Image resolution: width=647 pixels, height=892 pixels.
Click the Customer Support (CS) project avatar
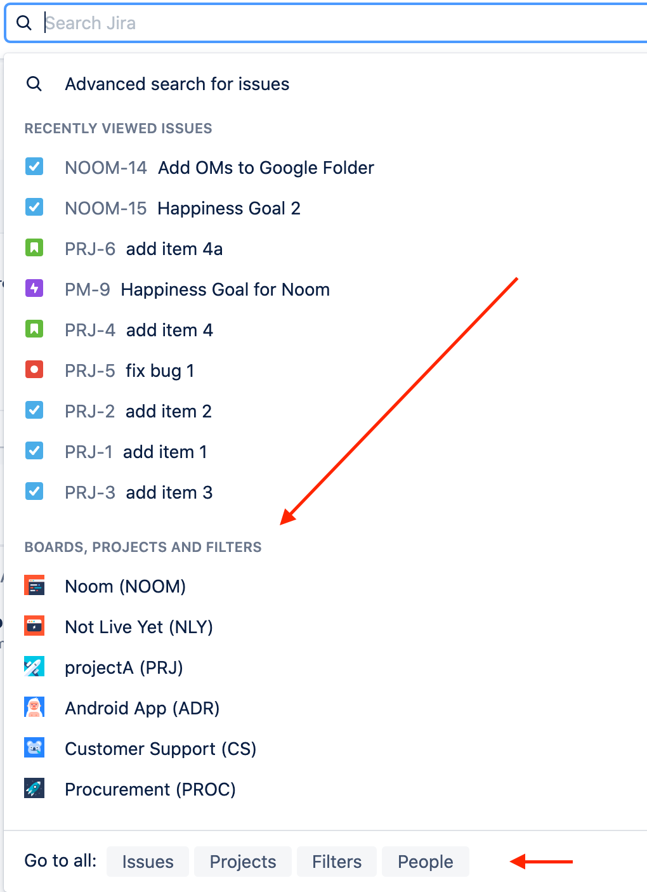pos(34,748)
